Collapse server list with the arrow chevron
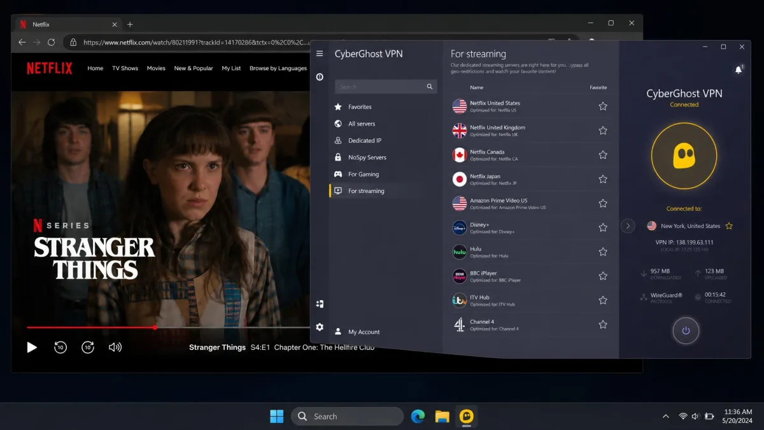This screenshot has width=764, height=430. [628, 226]
